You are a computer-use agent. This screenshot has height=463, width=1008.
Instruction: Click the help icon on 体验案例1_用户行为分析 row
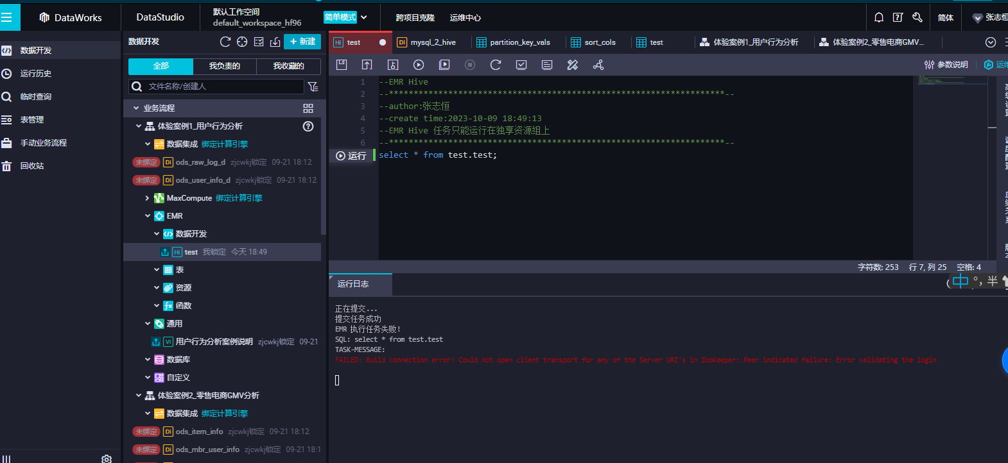click(308, 126)
